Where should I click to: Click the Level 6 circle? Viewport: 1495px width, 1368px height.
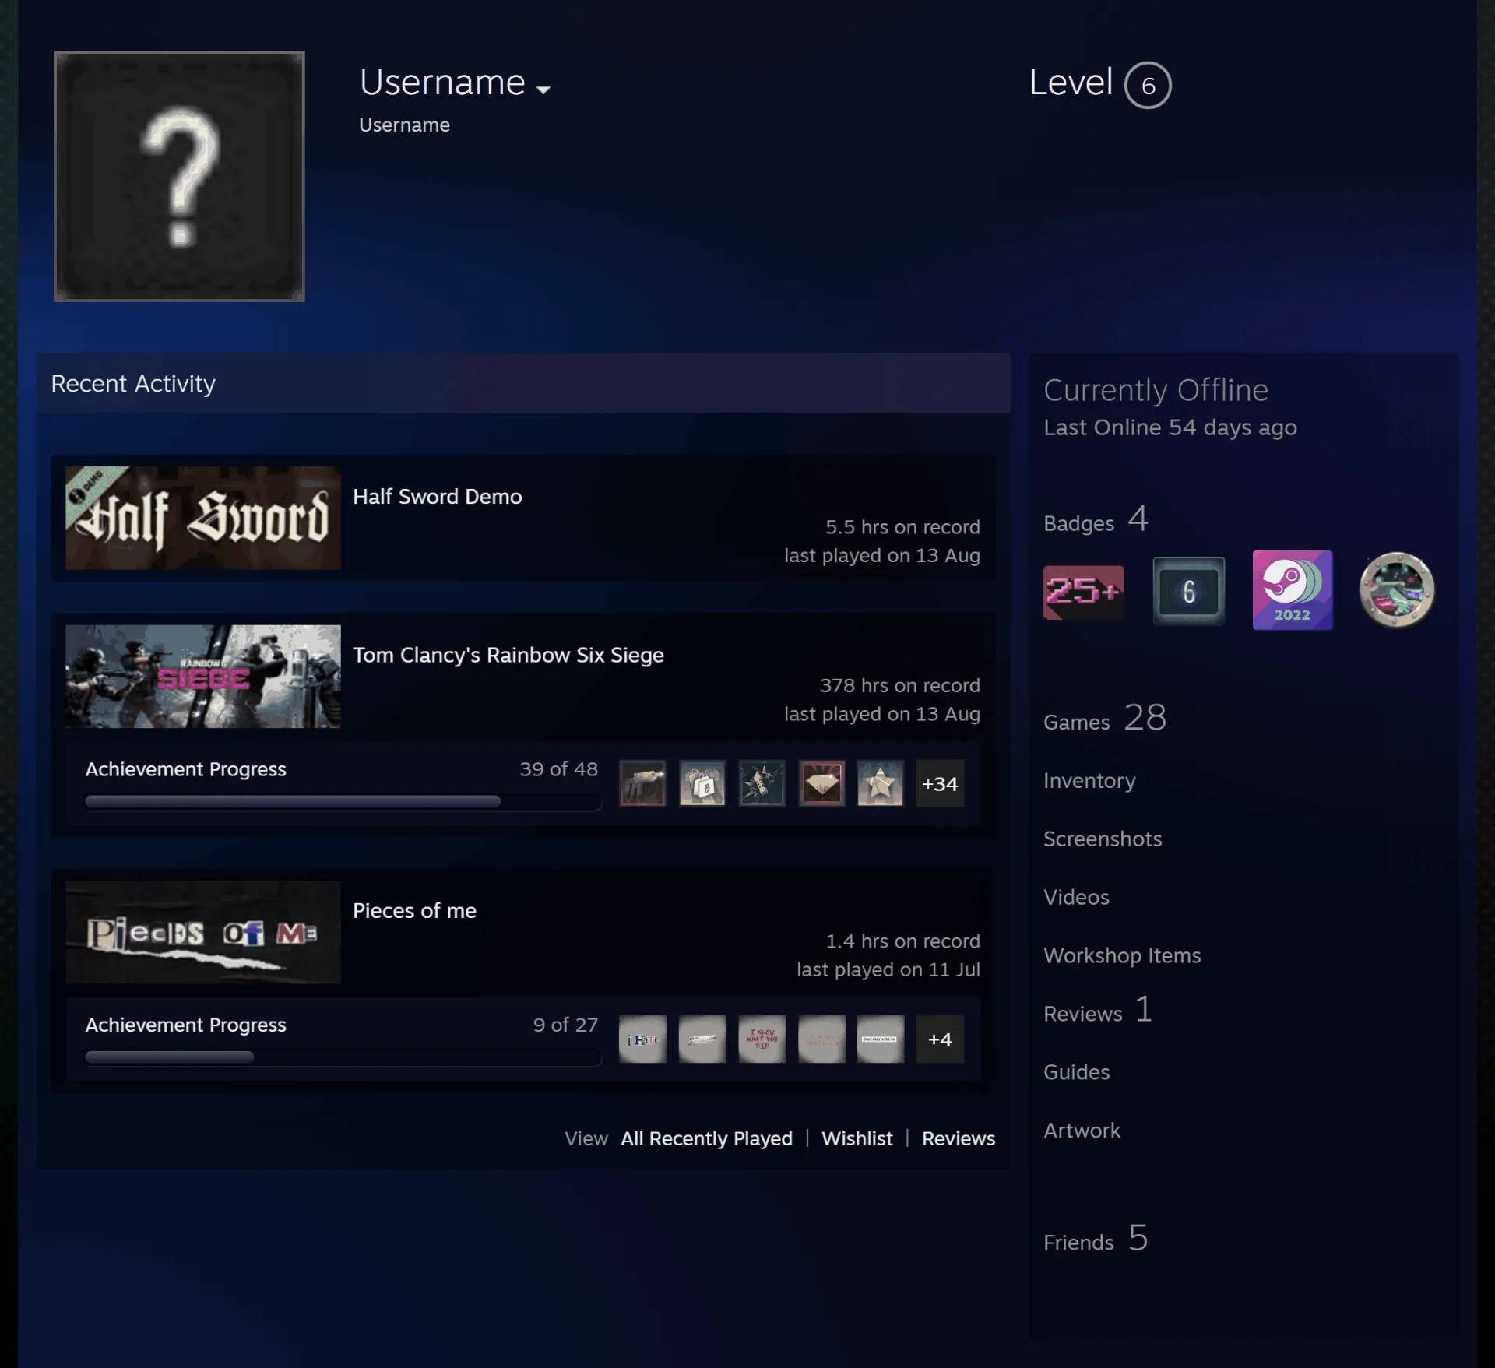1148,85
